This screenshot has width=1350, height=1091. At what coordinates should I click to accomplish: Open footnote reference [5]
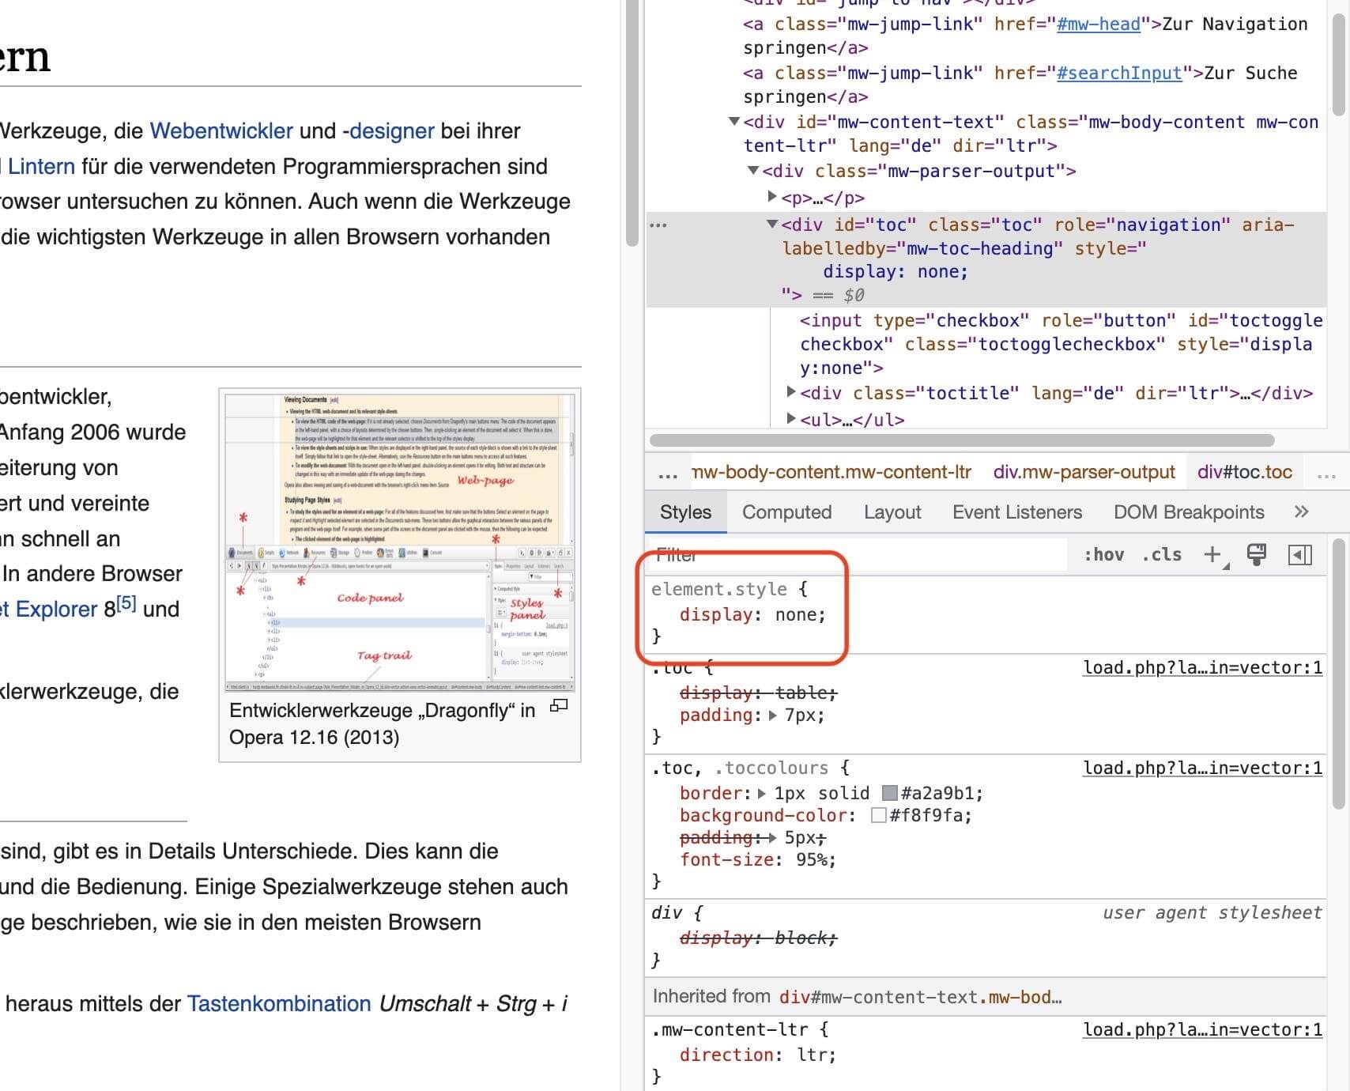[126, 604]
